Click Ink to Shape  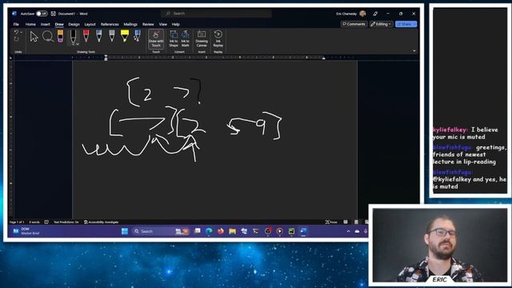pos(174,39)
